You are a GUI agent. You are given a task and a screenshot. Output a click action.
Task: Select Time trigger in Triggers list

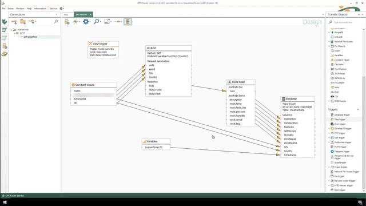[340, 120]
